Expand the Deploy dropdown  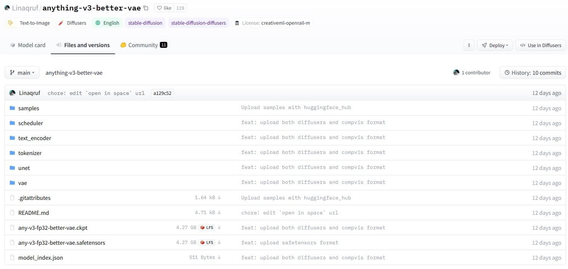point(495,45)
